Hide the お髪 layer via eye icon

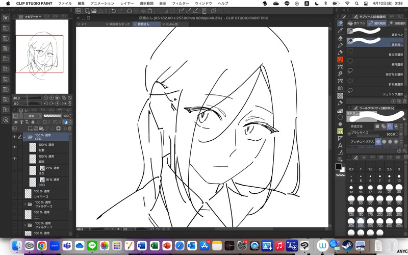click(x=15, y=147)
